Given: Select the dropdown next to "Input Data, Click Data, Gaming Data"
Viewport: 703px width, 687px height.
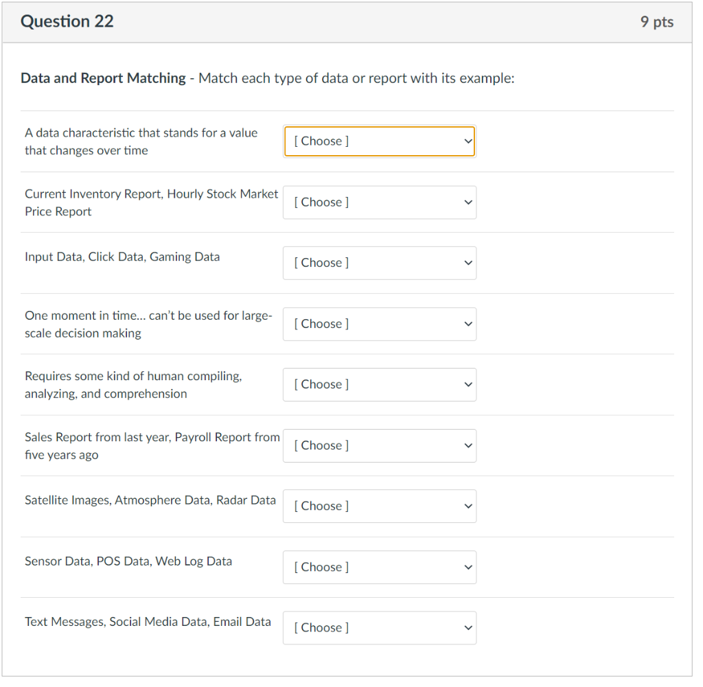Looking at the screenshot, I should [379, 263].
